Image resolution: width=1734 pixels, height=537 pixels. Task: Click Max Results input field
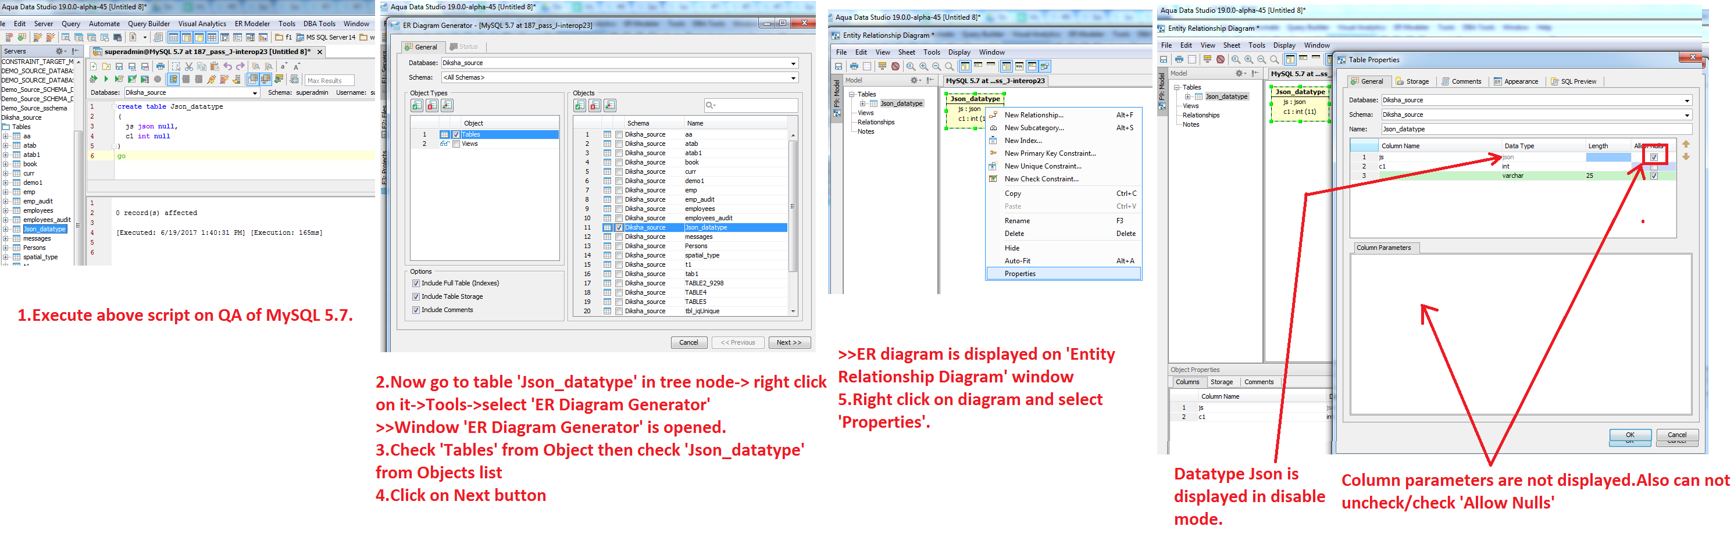tap(330, 80)
